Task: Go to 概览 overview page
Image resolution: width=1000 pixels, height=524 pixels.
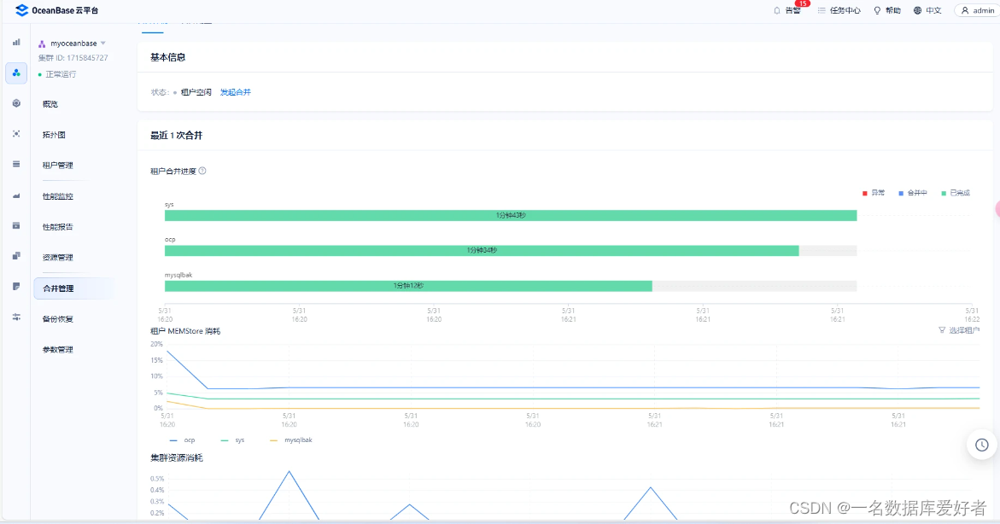Action: point(50,104)
